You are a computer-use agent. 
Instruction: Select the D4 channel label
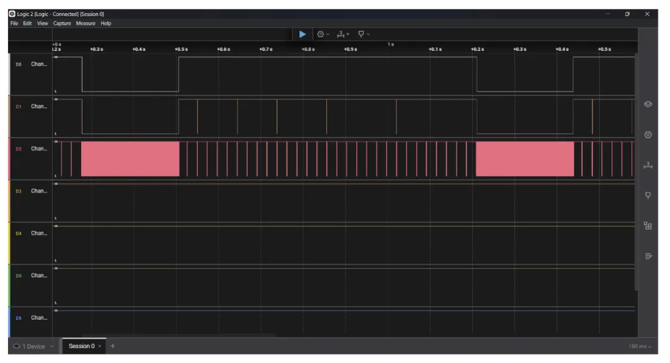point(31,234)
